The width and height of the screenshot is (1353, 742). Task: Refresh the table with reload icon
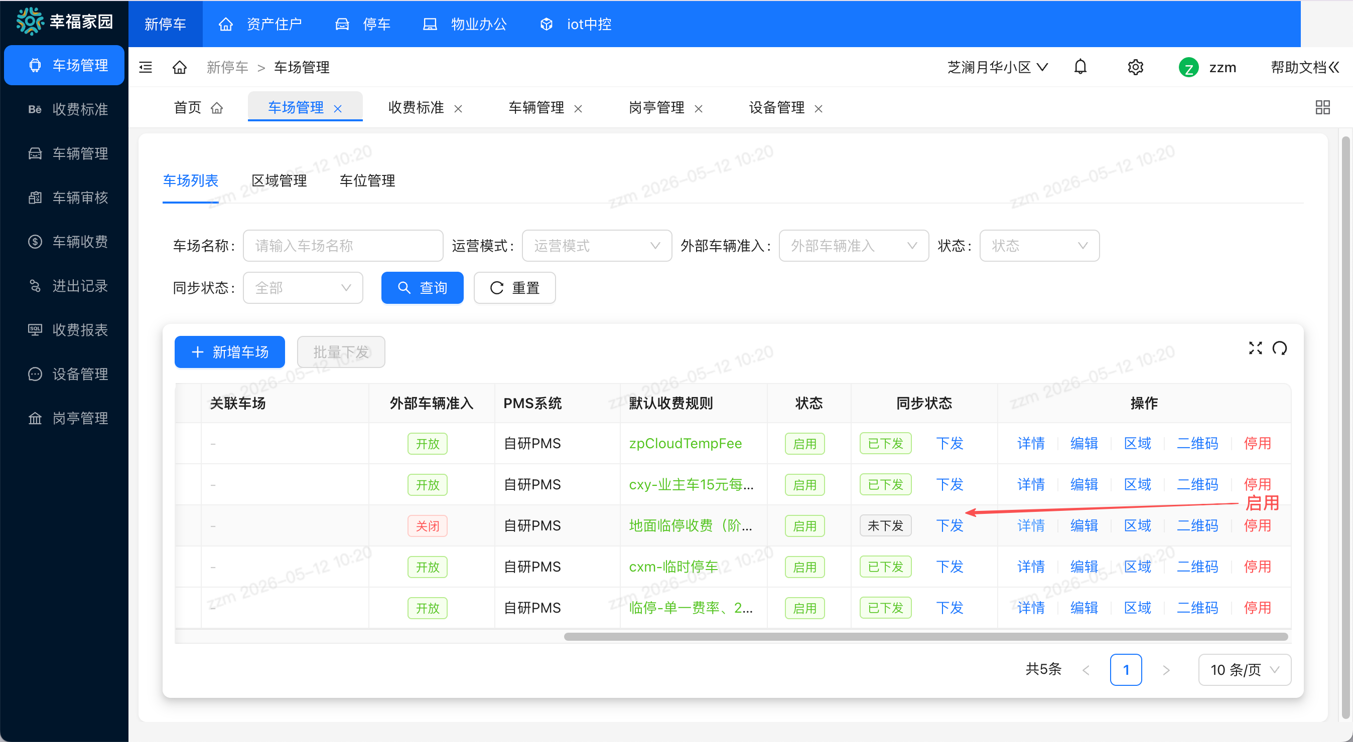tap(1279, 348)
